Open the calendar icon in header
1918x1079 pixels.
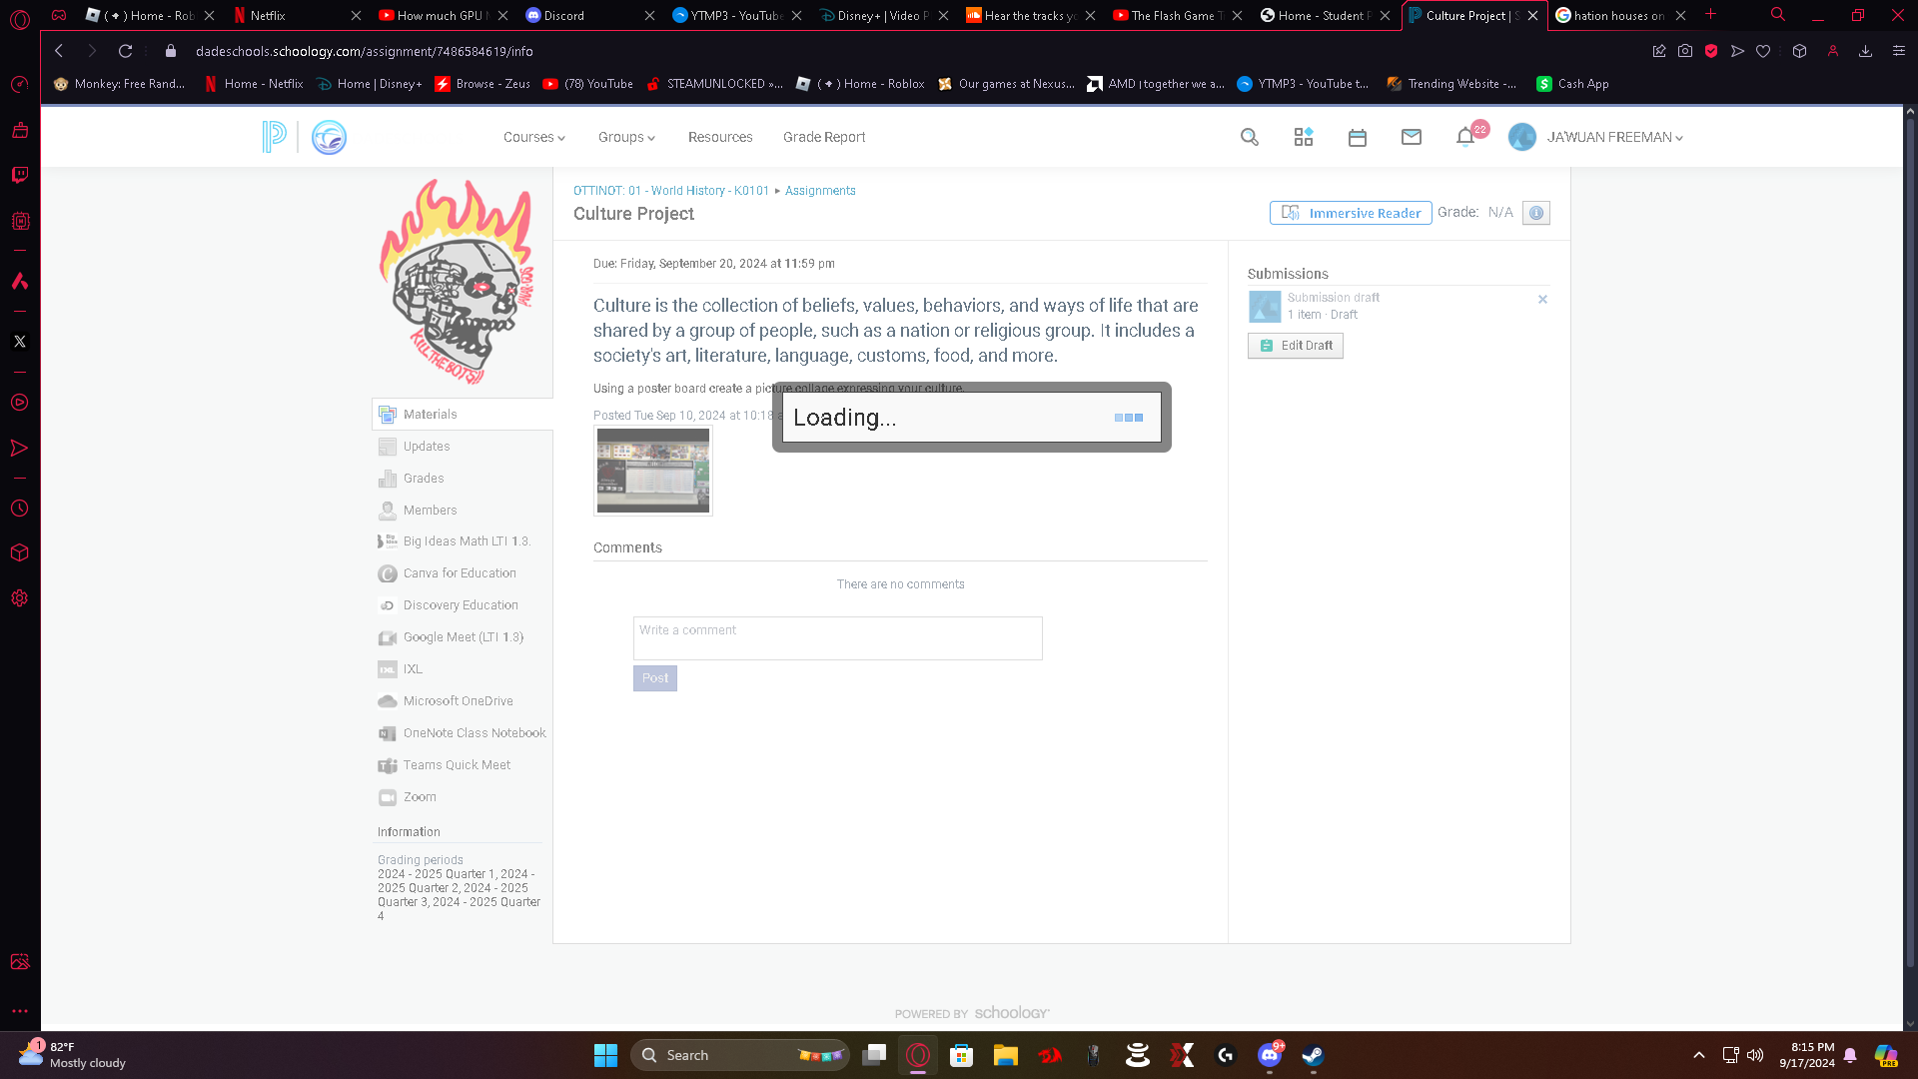click(1357, 137)
